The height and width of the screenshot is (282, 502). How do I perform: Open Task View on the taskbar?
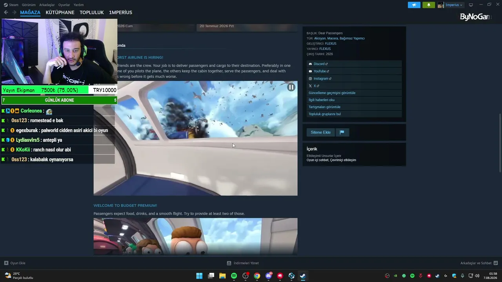tap(211, 276)
